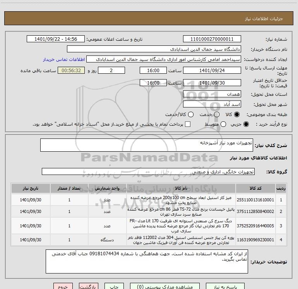Click the گروه کالا field
298x289 pixels.
pyautogui.click(x=148, y=171)
